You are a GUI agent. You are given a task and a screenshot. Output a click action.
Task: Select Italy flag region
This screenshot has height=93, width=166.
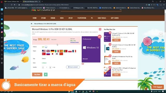pyautogui.click(x=57, y=51)
